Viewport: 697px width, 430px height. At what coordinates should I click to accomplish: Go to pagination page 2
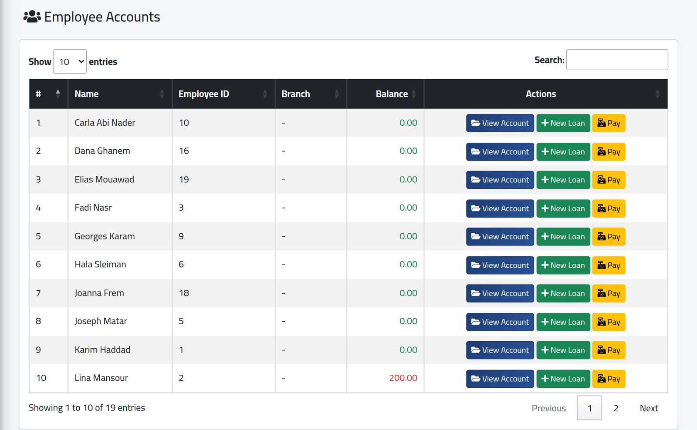616,408
